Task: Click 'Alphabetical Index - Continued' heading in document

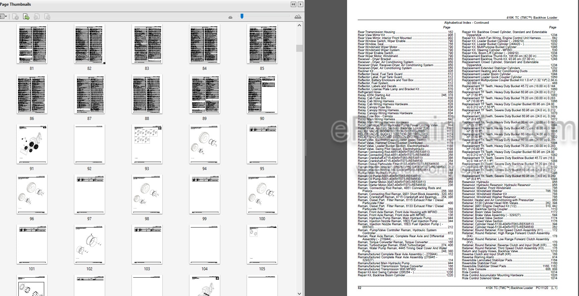Action: click(x=467, y=23)
